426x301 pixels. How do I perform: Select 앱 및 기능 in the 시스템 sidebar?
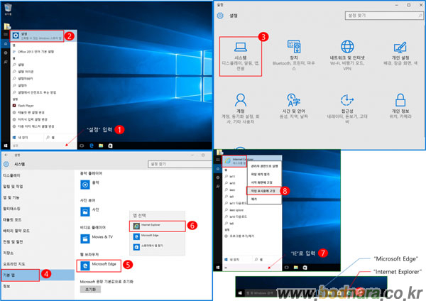(11, 197)
